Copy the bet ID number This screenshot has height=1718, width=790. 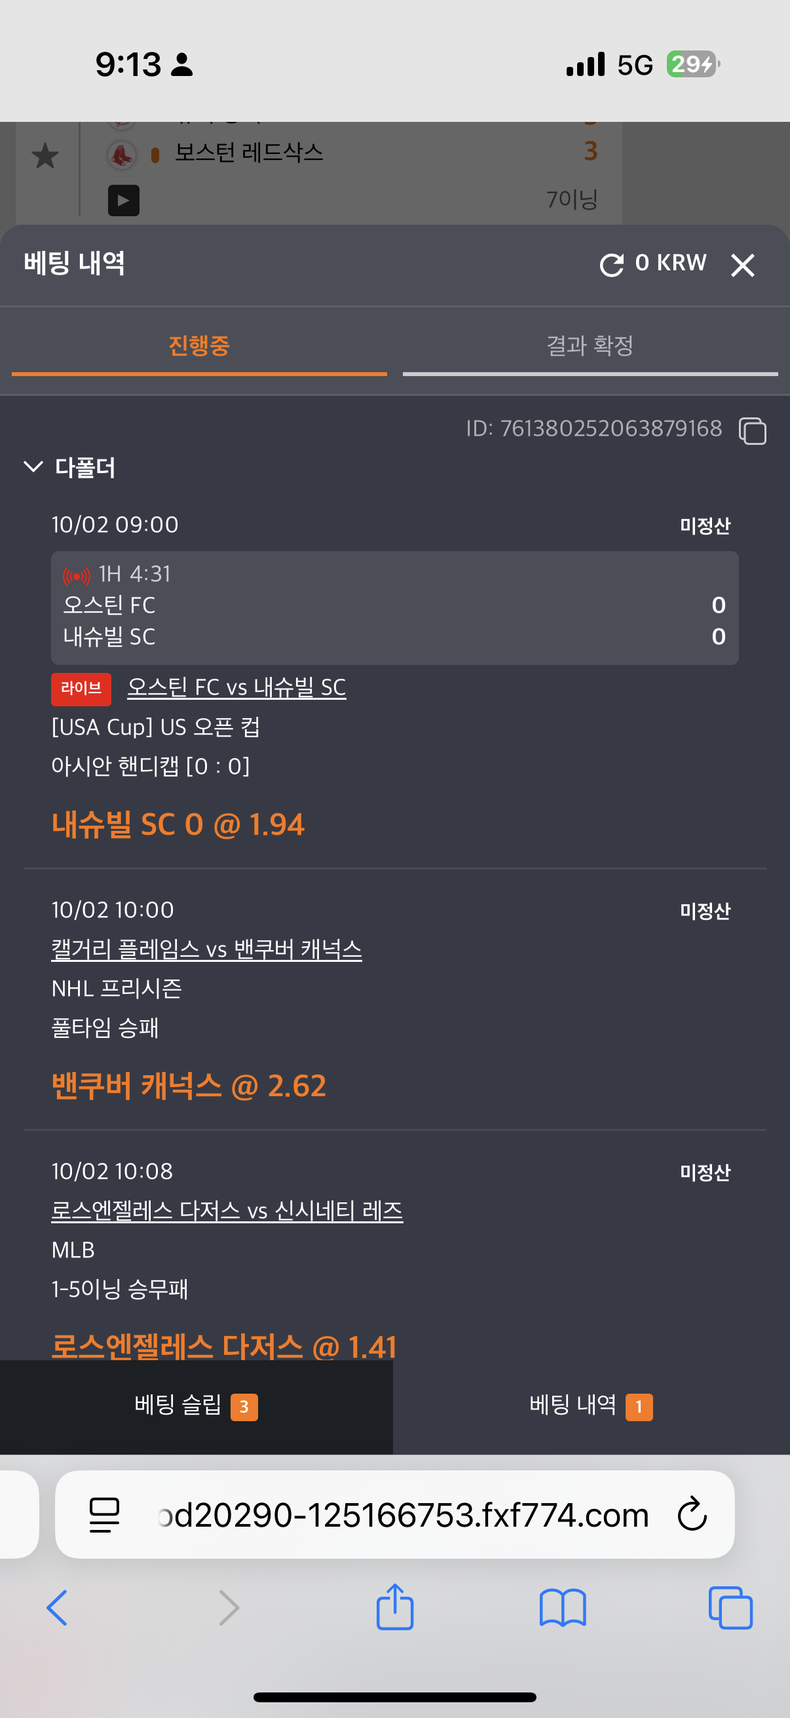click(752, 430)
